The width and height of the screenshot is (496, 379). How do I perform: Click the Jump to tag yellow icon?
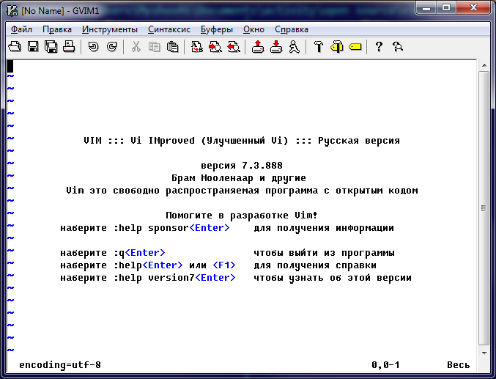tap(355, 47)
